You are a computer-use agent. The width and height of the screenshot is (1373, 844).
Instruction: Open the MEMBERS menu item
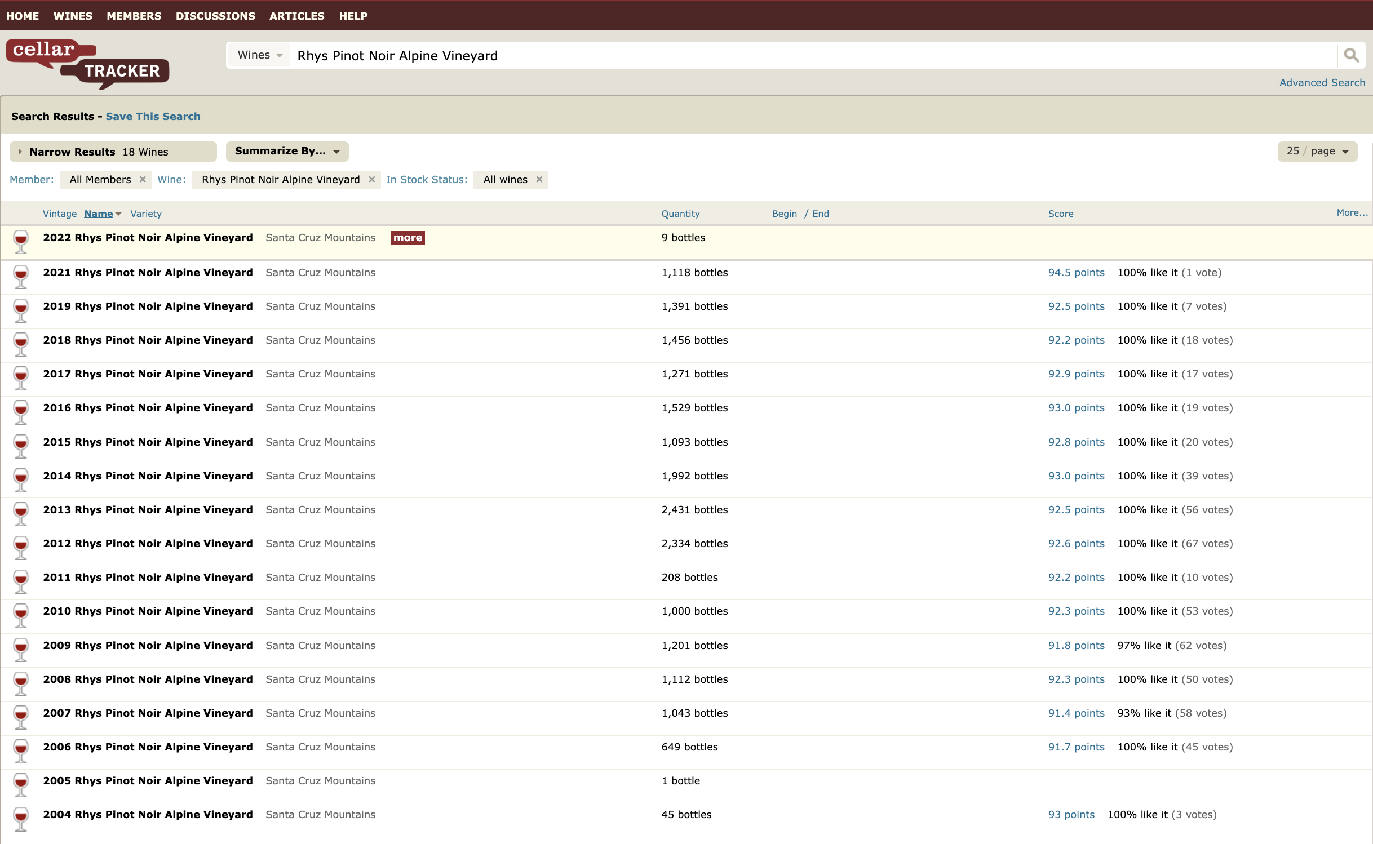click(134, 16)
